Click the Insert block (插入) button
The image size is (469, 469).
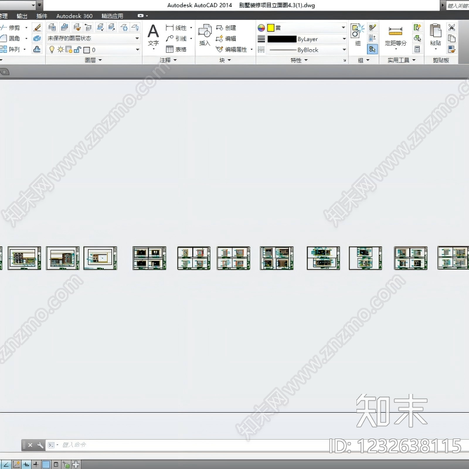tap(205, 35)
